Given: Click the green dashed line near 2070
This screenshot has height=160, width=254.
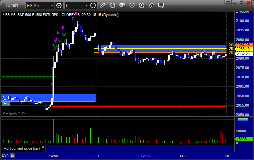Looking at the screenshot, I should click(28, 76).
